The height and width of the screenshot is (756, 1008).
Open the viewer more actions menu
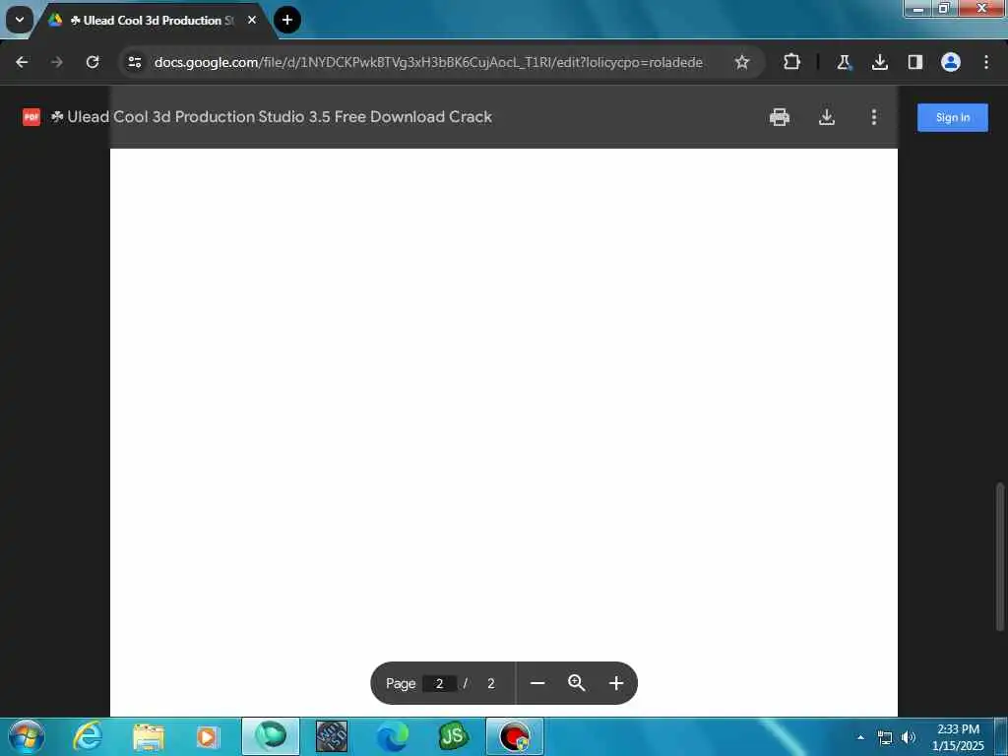click(x=874, y=117)
